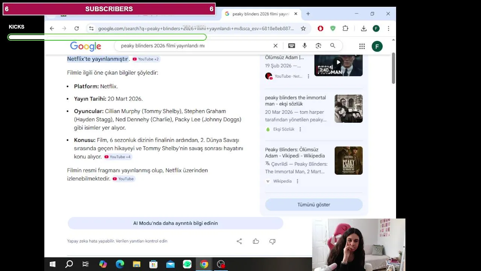Click the Platform: Netflix line
Viewport: 481px width, 271px height.
coord(96,86)
